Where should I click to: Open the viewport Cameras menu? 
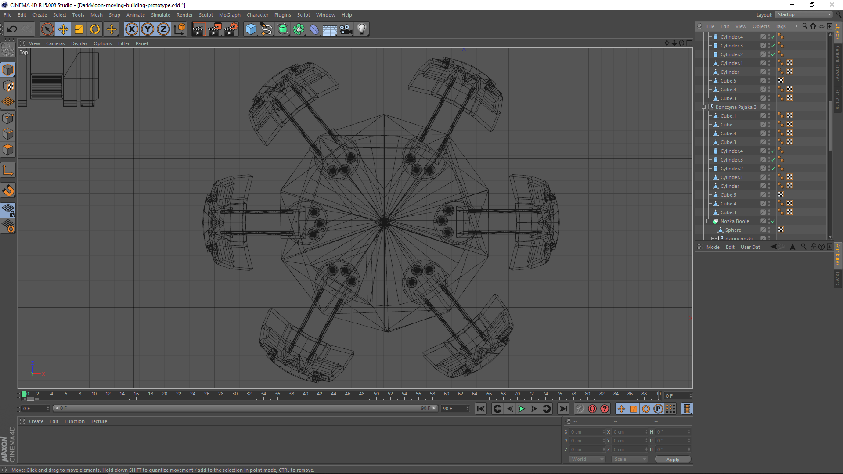coord(55,43)
